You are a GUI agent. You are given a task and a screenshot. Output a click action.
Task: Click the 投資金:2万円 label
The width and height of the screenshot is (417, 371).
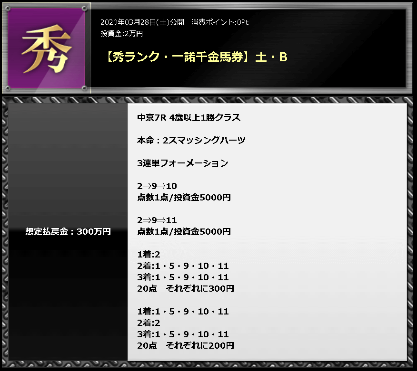pyautogui.click(x=121, y=33)
